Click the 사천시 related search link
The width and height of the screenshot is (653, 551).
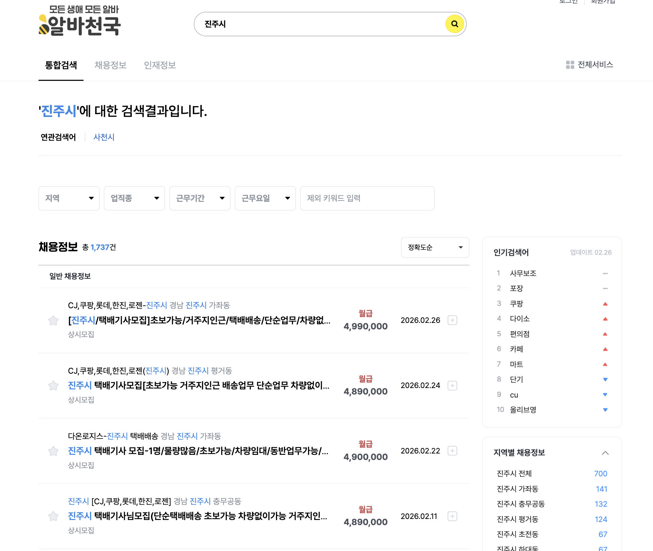[104, 137]
